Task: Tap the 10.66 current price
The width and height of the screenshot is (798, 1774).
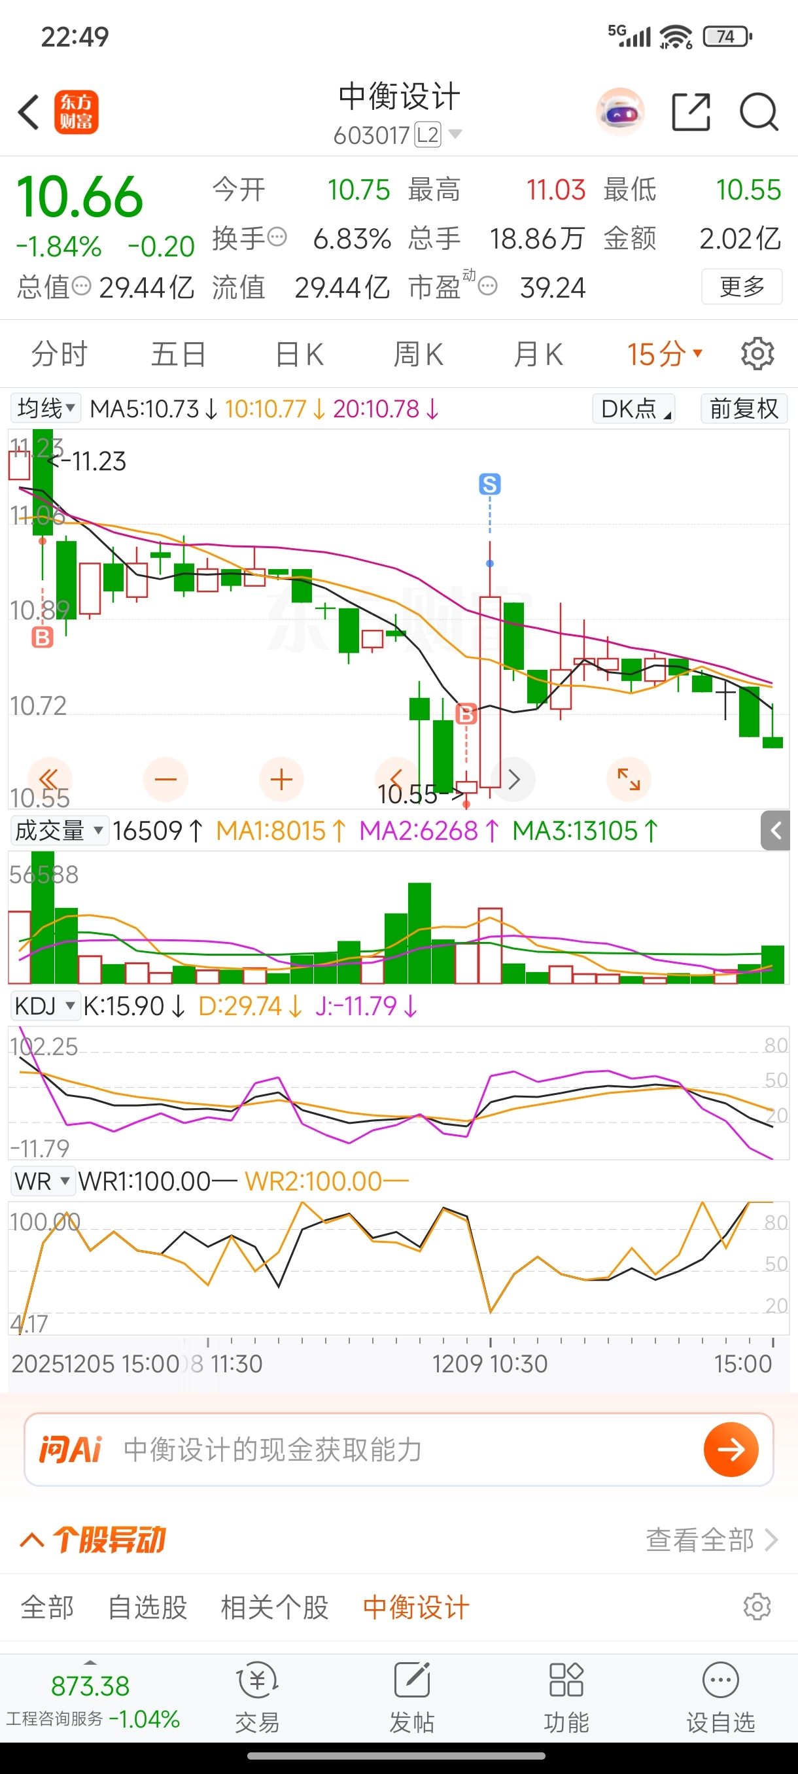Action: click(x=80, y=197)
